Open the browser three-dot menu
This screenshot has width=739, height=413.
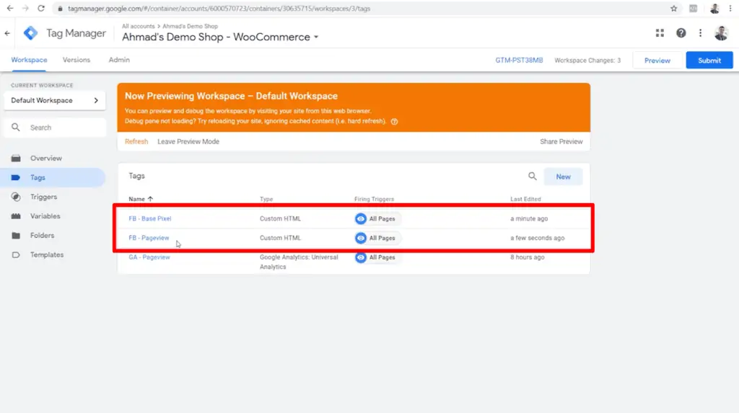tap(730, 9)
